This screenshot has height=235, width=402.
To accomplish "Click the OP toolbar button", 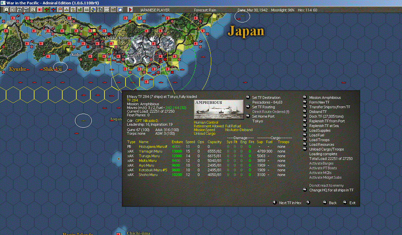I will 107,10.
